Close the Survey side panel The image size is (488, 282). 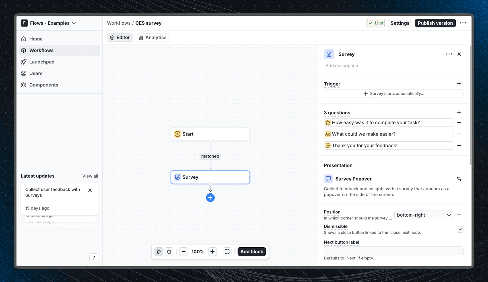click(x=459, y=54)
